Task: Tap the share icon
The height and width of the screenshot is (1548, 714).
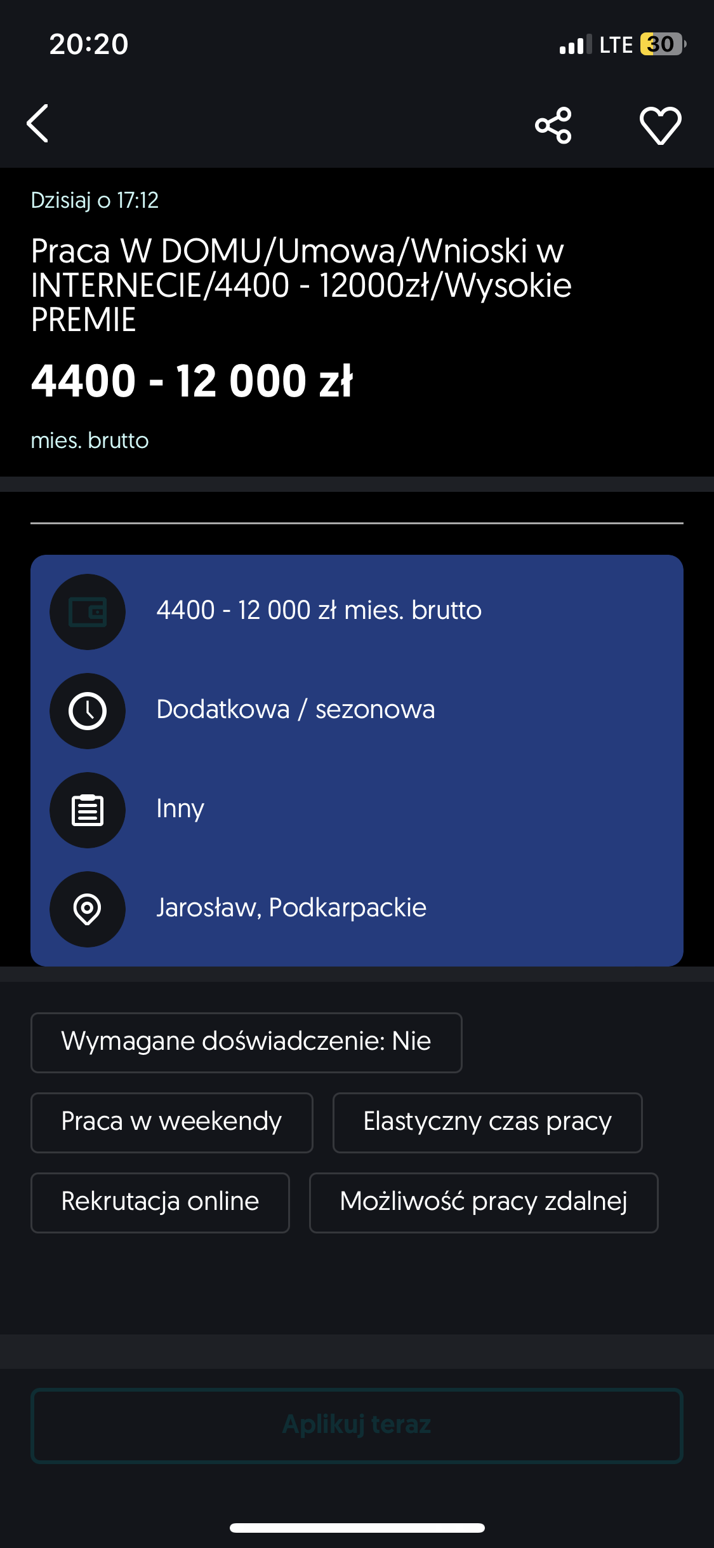Action: [x=553, y=125]
